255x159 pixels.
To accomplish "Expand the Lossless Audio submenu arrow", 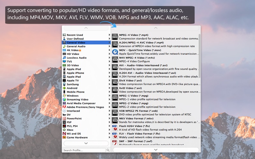I will [109, 58].
